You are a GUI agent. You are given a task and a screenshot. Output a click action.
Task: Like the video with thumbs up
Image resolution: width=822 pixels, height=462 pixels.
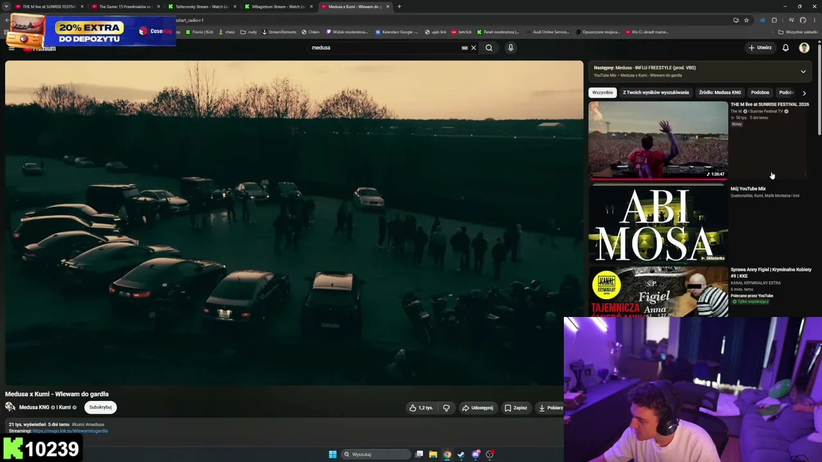[421, 407]
